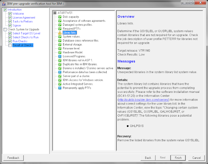Select the Required PTFs result row
Screen dimensions: 208x164
click(71, 29)
